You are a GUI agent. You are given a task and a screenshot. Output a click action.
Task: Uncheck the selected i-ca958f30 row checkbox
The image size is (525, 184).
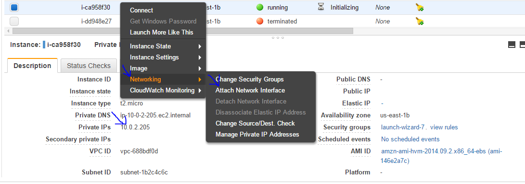point(14,7)
